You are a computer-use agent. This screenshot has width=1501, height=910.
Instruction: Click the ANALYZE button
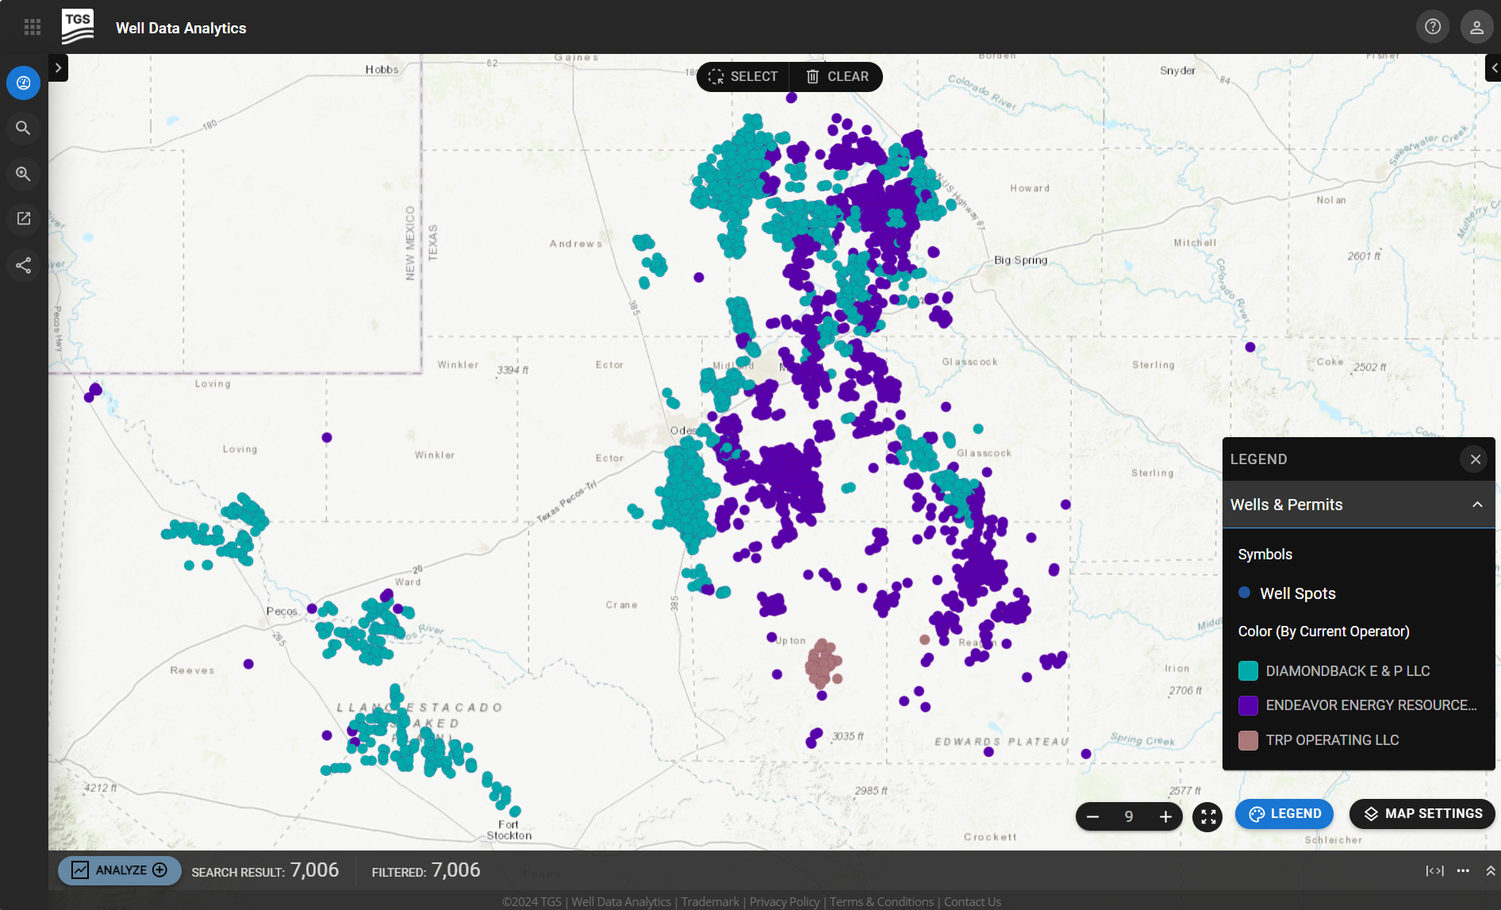(x=118, y=870)
